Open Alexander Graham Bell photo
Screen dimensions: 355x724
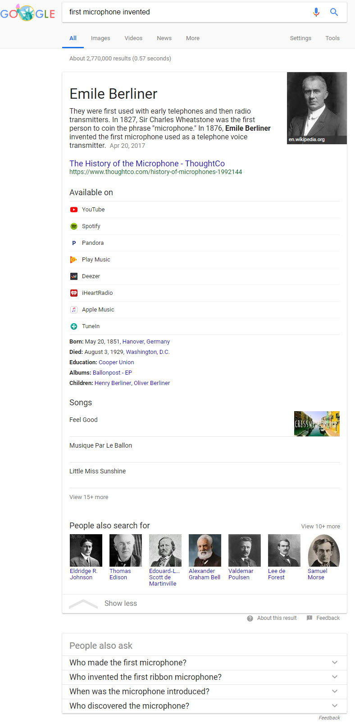tap(205, 550)
